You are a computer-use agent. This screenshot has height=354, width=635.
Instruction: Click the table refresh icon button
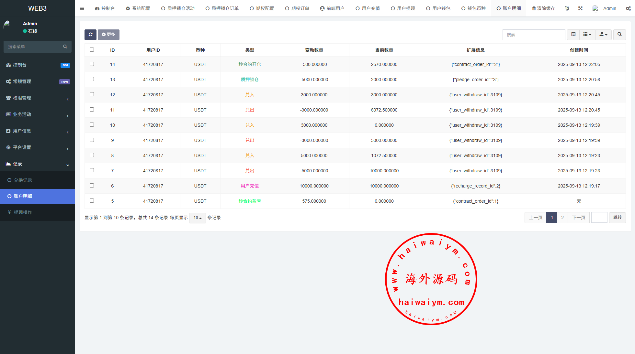pos(90,35)
